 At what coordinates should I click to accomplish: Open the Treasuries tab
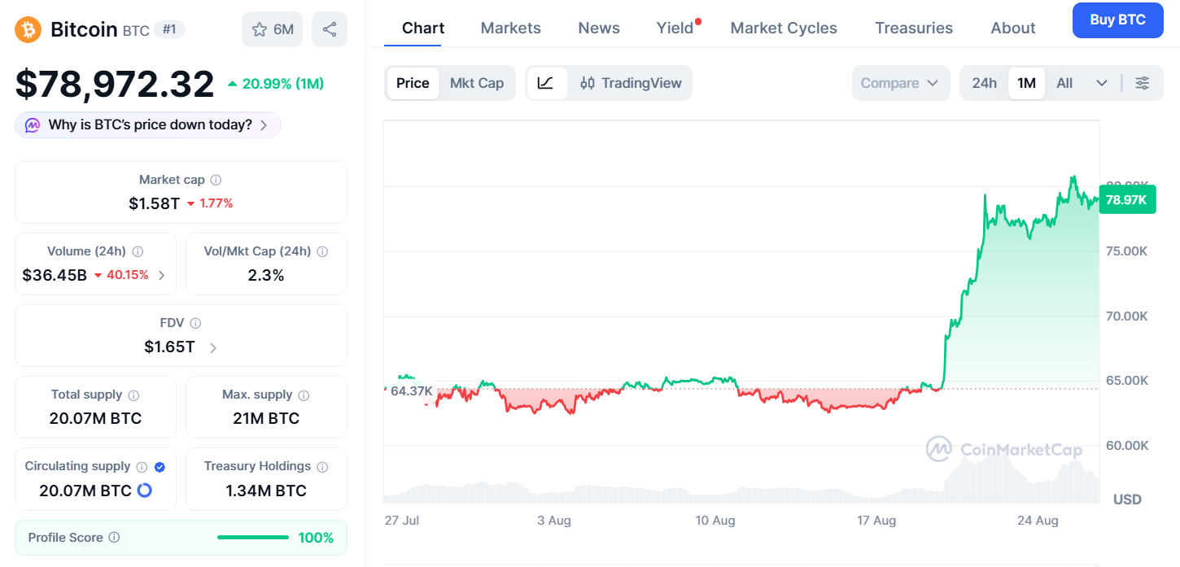coord(914,28)
